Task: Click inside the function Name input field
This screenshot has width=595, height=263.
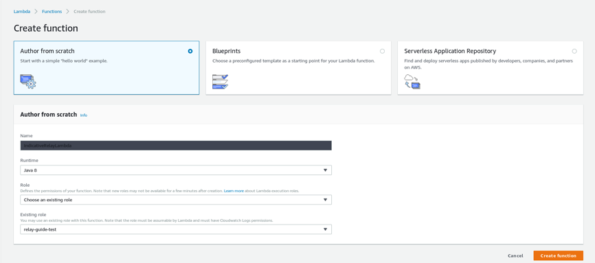Action: pos(176,146)
